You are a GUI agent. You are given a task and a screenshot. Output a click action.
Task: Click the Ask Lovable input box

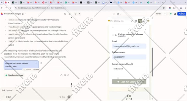pyautogui.click(x=36, y=90)
